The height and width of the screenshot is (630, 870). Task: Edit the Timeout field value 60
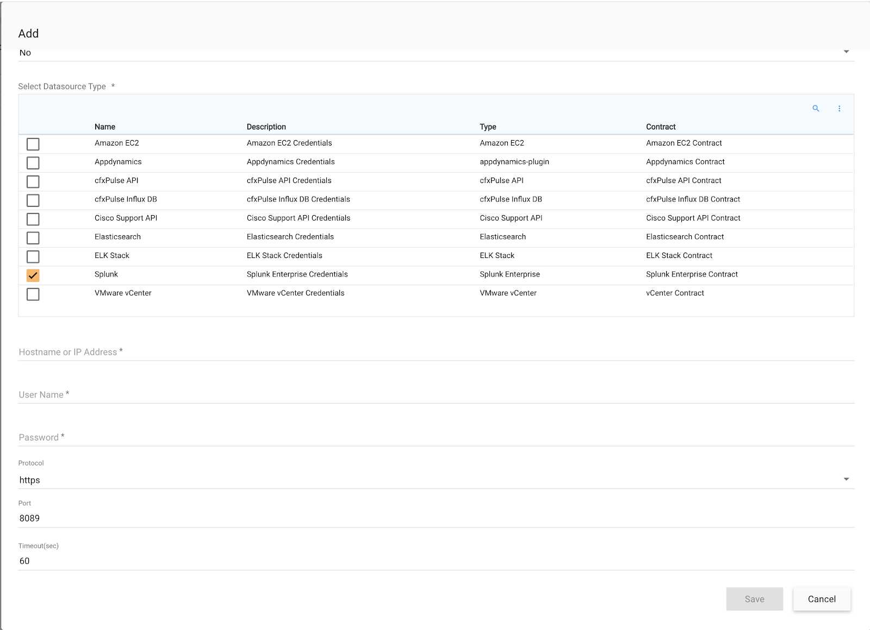tap(436, 561)
